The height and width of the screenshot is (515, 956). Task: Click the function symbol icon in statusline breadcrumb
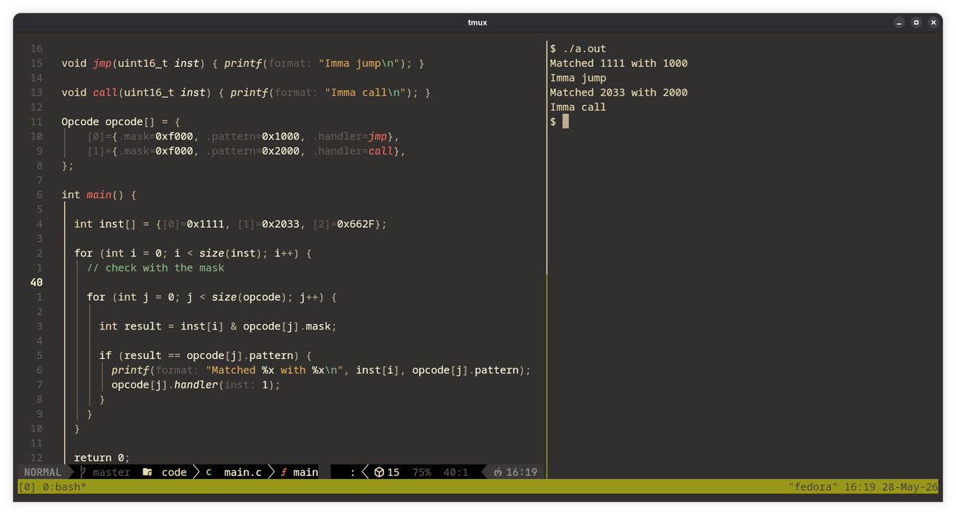click(284, 472)
